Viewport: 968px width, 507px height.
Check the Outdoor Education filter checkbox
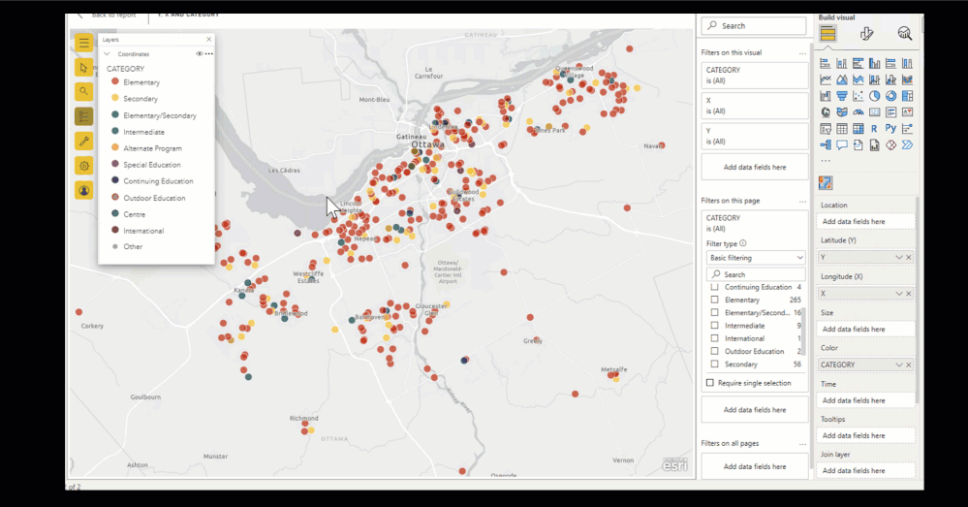pos(715,351)
